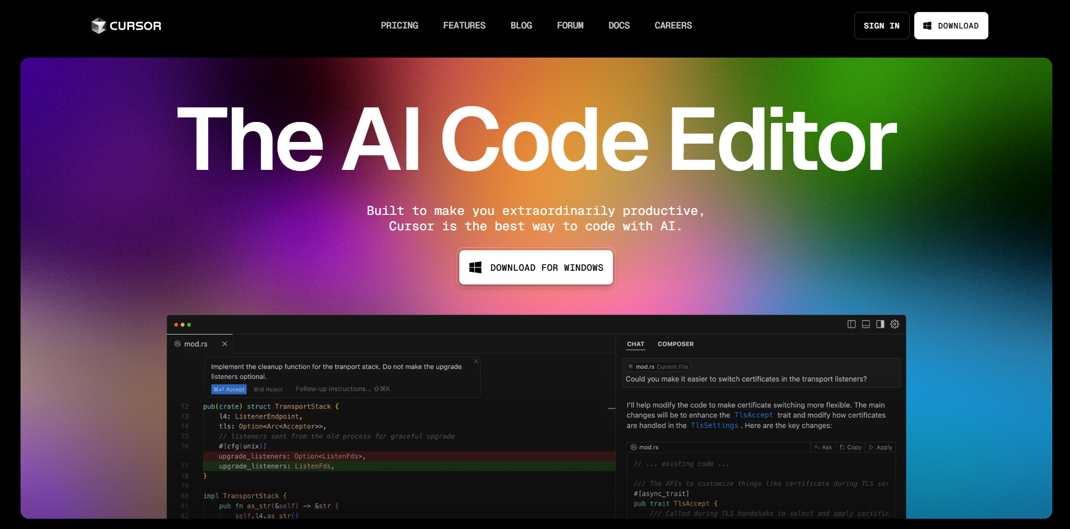Screen dimensions: 1070x529
Task: Toggle the right sidebar layout icon
Action: 880,324
